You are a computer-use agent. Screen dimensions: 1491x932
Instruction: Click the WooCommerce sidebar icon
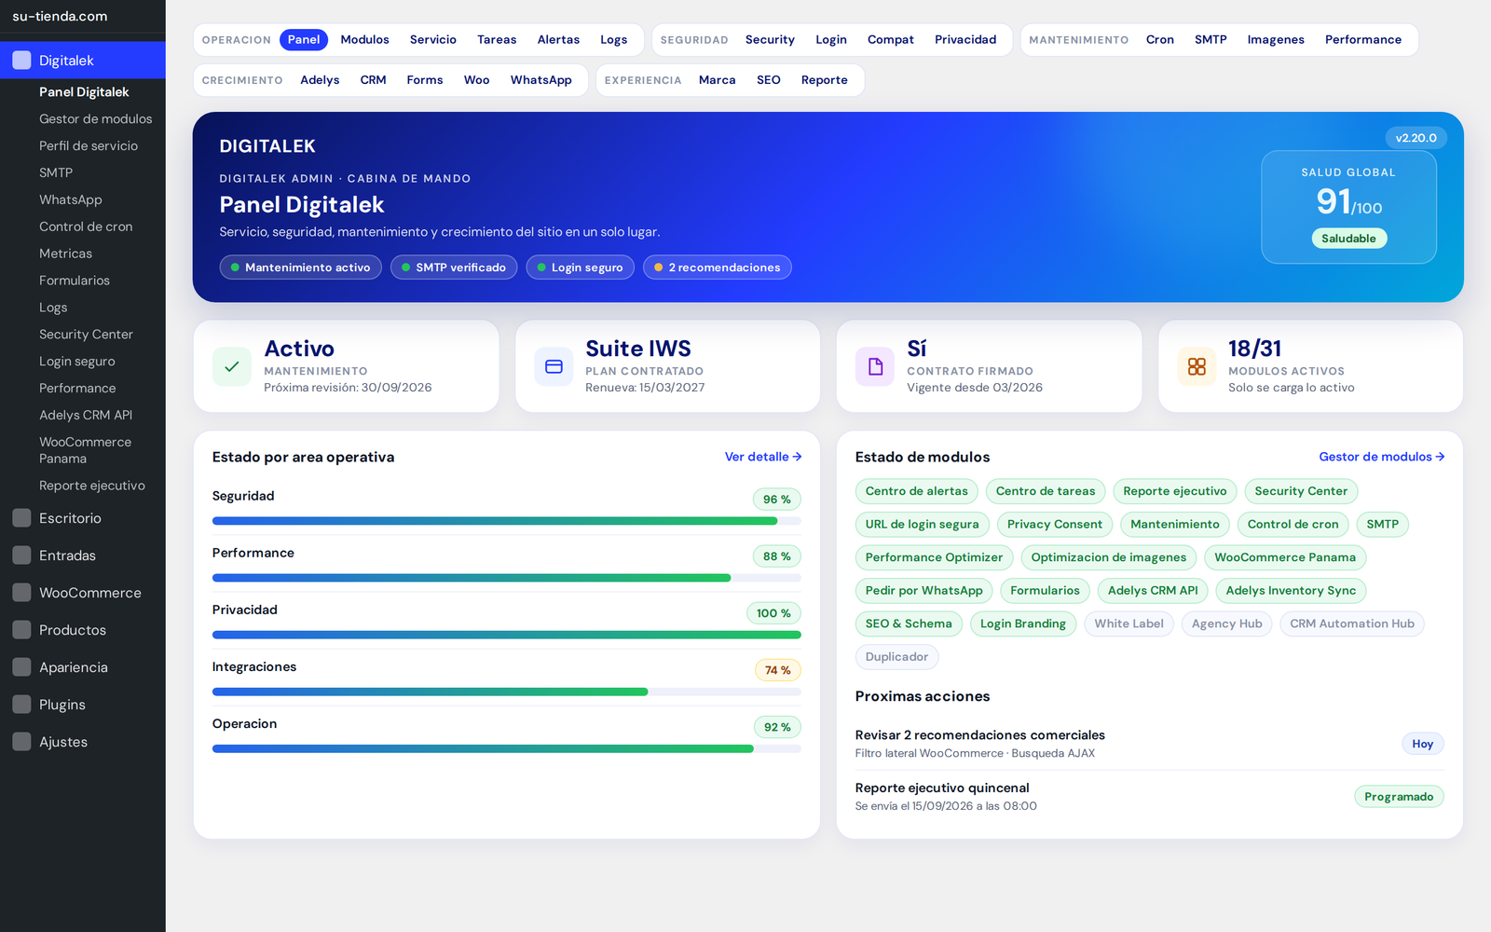(21, 593)
